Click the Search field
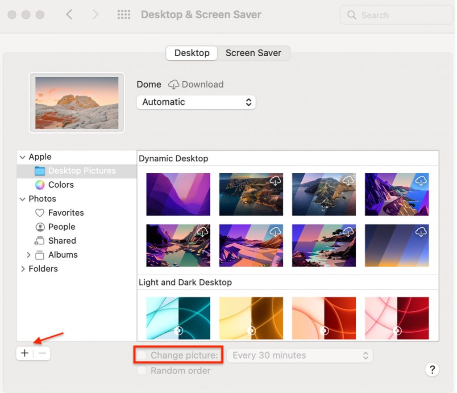 pyautogui.click(x=396, y=15)
